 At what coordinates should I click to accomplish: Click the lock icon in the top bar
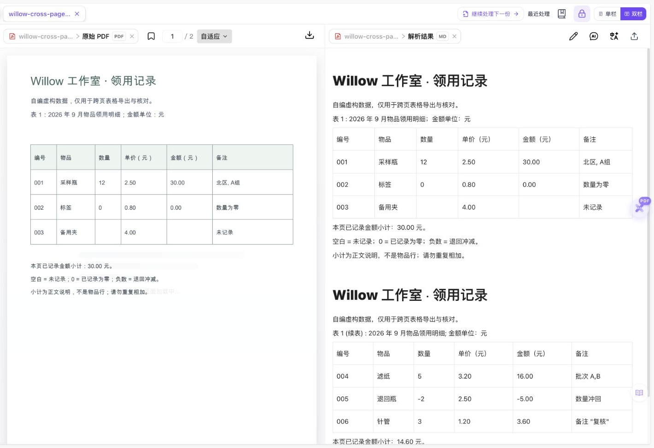pyautogui.click(x=582, y=14)
